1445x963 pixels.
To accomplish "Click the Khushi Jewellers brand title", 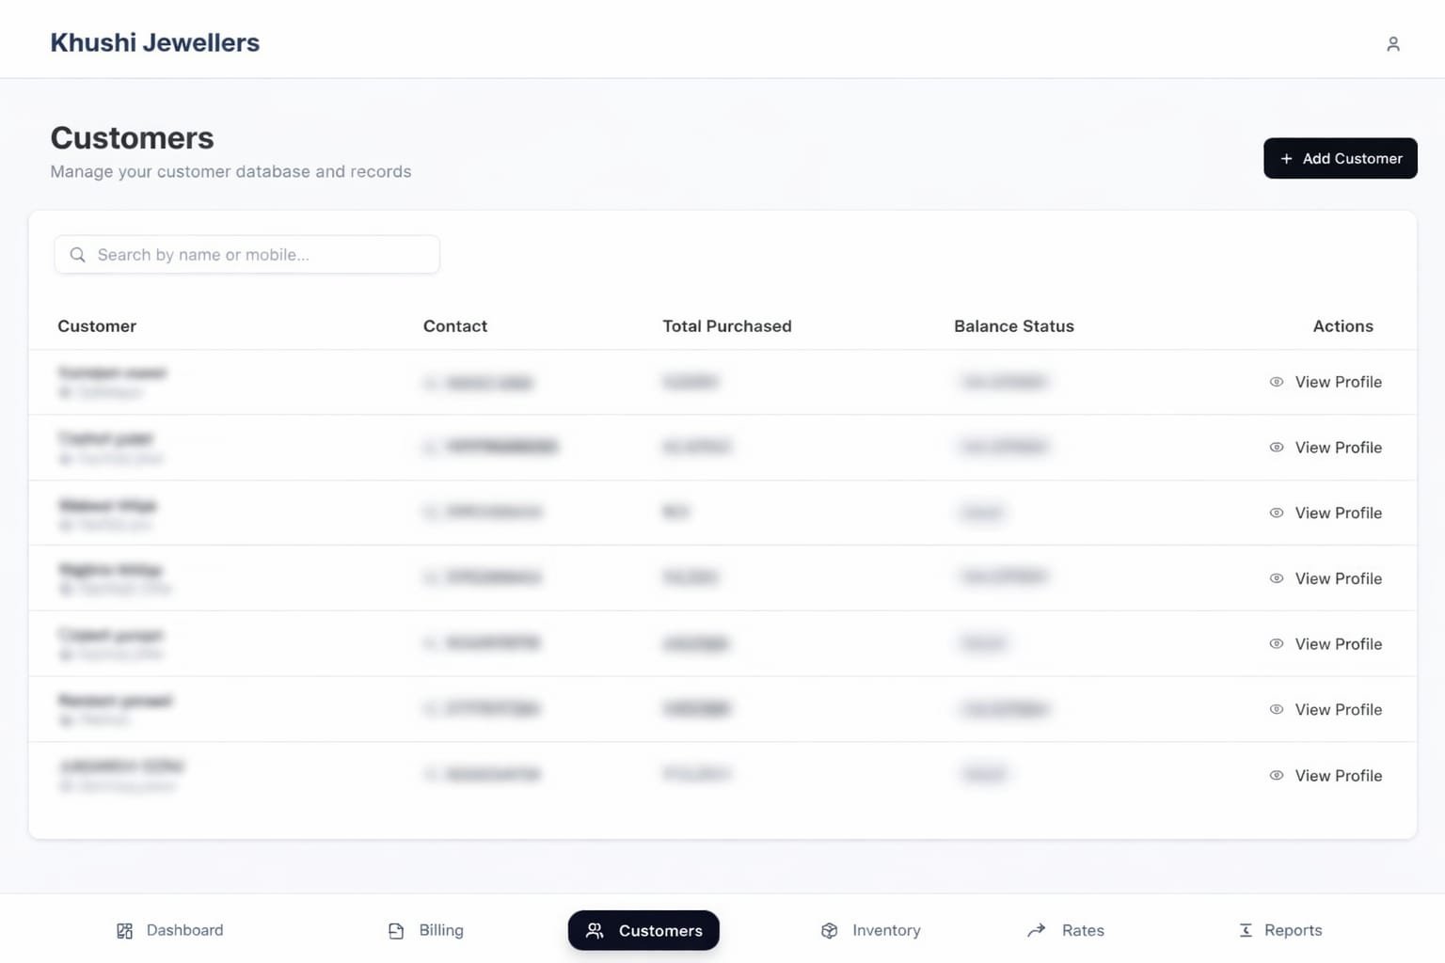I will tap(154, 42).
